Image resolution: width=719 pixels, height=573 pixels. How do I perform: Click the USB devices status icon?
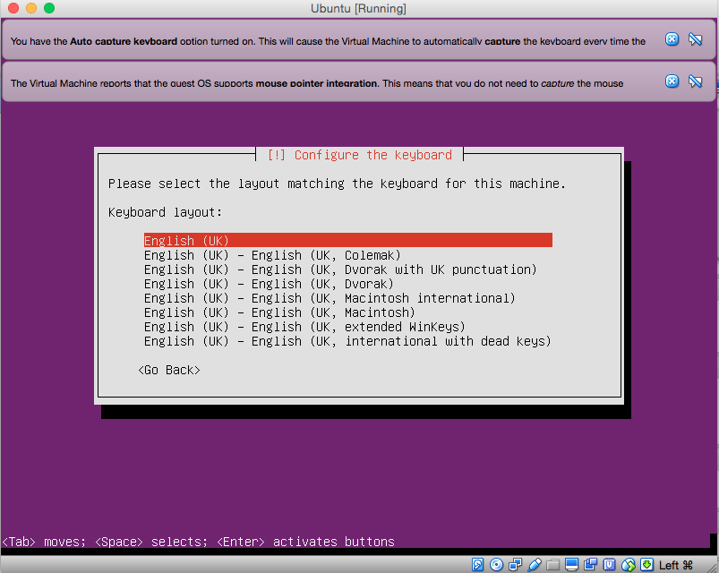coord(535,565)
